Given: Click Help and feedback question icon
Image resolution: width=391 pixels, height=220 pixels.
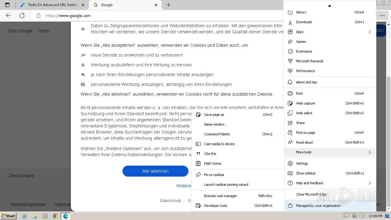Looking at the screenshot, I should coord(290,183).
